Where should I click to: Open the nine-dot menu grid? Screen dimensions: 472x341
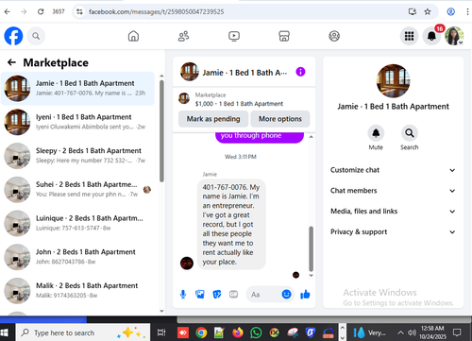click(x=409, y=36)
